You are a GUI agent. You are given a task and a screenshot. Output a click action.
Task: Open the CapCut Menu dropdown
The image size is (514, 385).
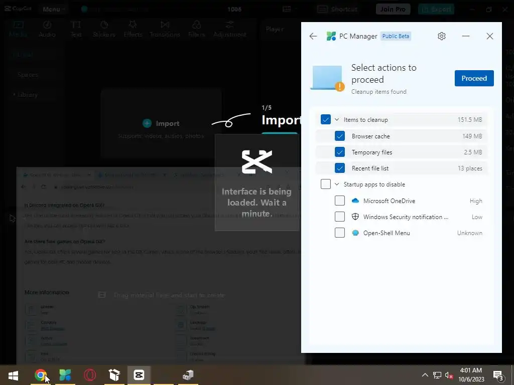point(53,9)
